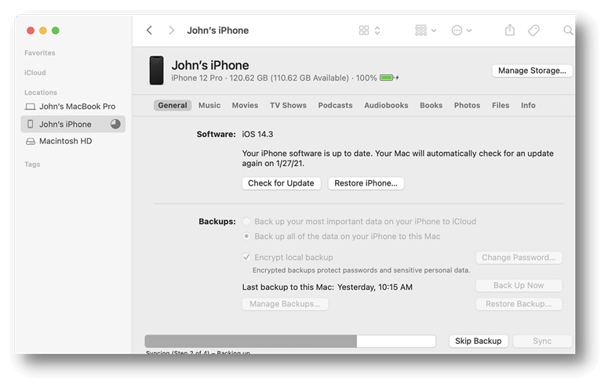Click the Favorites sidebar heading
The width and height of the screenshot is (608, 387).
click(x=39, y=52)
